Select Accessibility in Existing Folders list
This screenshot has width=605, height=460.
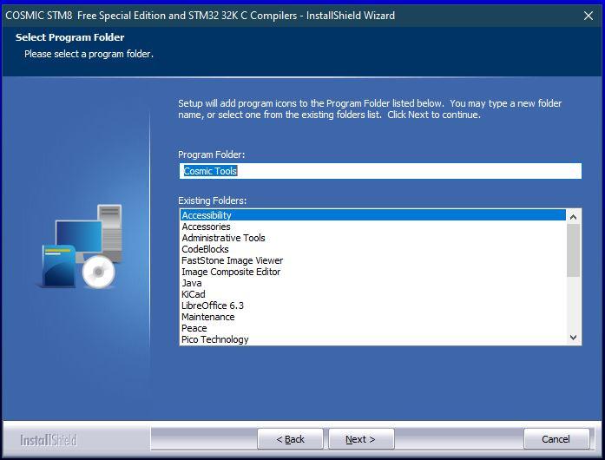(372, 215)
